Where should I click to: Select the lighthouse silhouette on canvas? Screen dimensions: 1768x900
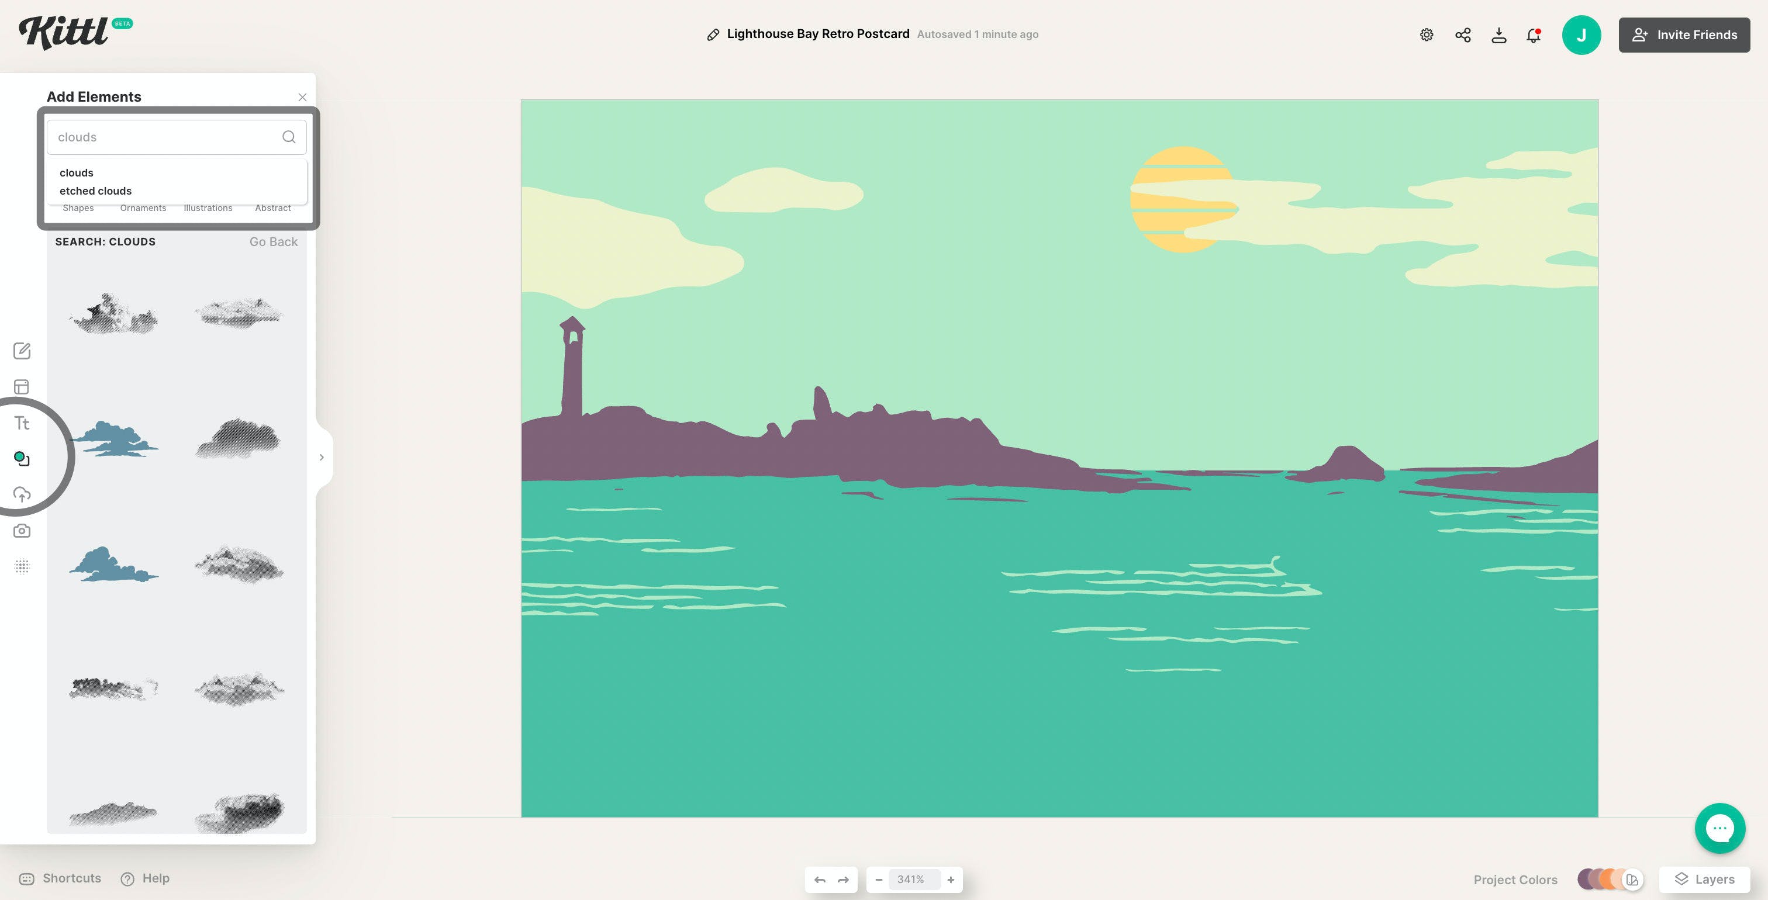click(x=572, y=367)
